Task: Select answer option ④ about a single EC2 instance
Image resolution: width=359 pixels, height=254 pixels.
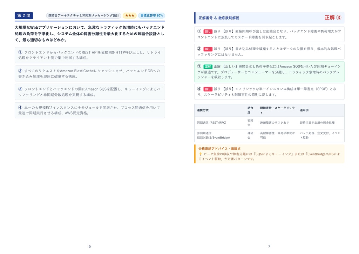Action: coord(90,110)
